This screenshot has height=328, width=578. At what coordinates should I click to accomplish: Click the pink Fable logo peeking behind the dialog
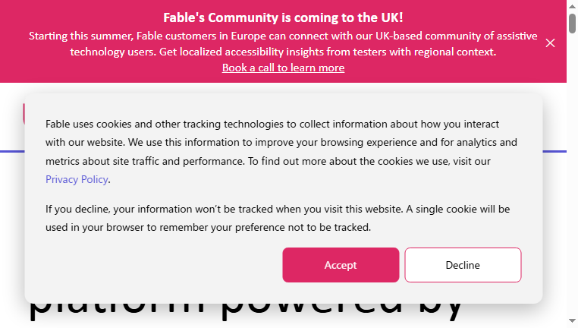point(24,114)
